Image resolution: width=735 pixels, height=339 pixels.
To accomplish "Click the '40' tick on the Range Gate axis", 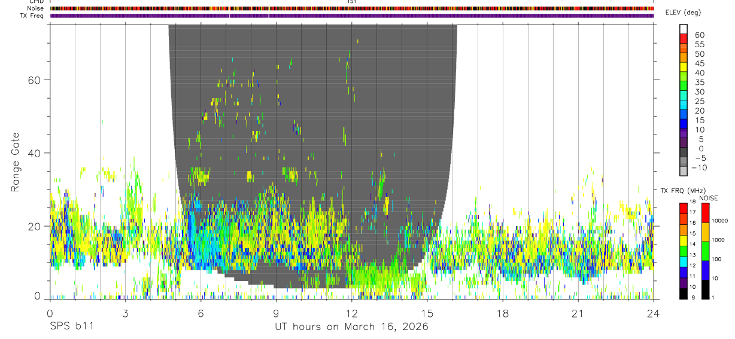I will (35, 153).
